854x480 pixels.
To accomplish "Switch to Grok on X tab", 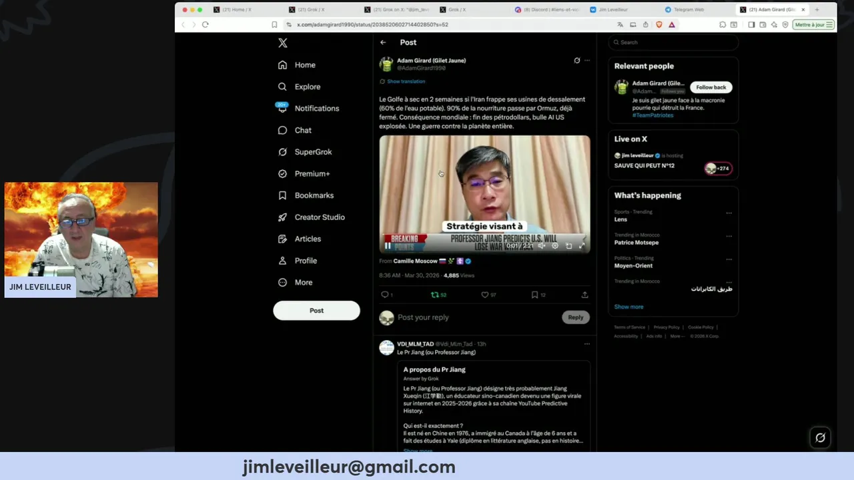I will pyautogui.click(x=398, y=10).
